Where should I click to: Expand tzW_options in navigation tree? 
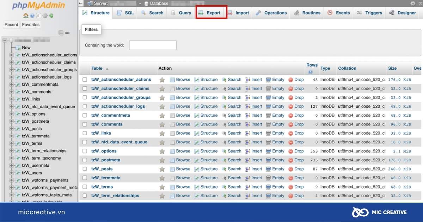tap(12, 114)
